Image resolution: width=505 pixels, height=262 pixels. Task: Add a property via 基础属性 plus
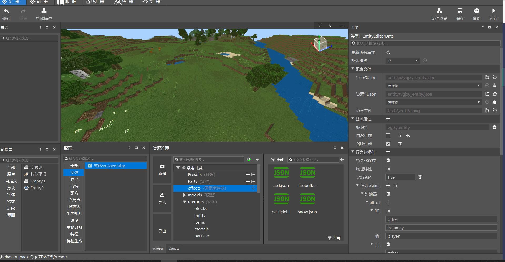pyautogui.click(x=388, y=119)
